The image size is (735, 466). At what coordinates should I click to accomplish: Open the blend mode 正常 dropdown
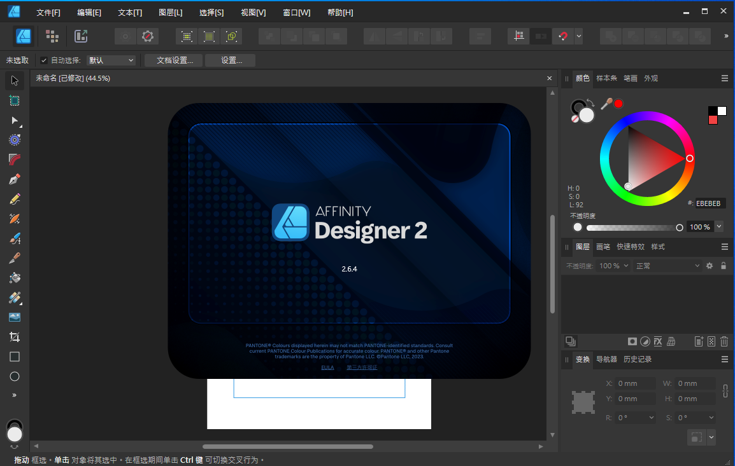click(667, 266)
